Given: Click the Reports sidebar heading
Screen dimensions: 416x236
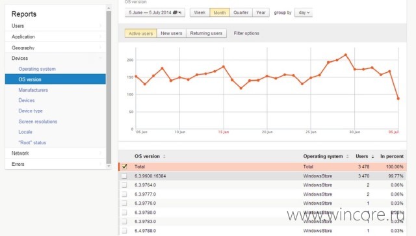Looking at the screenshot, I should [x=24, y=14].
